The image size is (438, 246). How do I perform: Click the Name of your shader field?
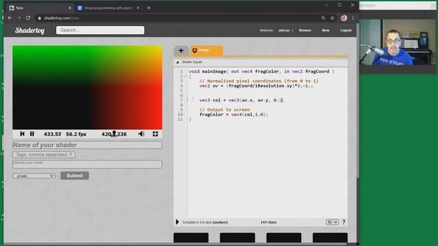(x=87, y=145)
